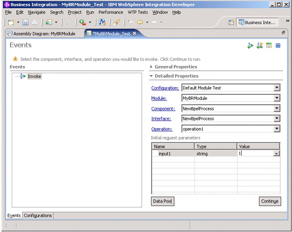This screenshot has height=232, width=292.
Task: Click the pencil/marker toolbar icon
Action: point(117,22)
